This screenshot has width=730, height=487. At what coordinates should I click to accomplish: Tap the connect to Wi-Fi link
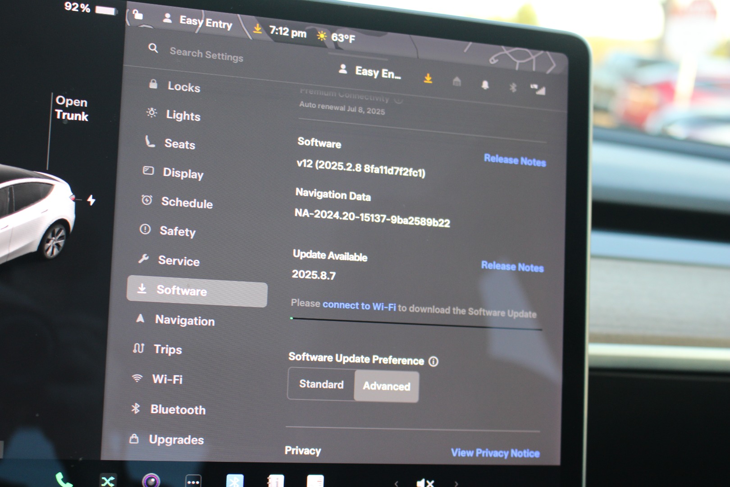tap(359, 306)
